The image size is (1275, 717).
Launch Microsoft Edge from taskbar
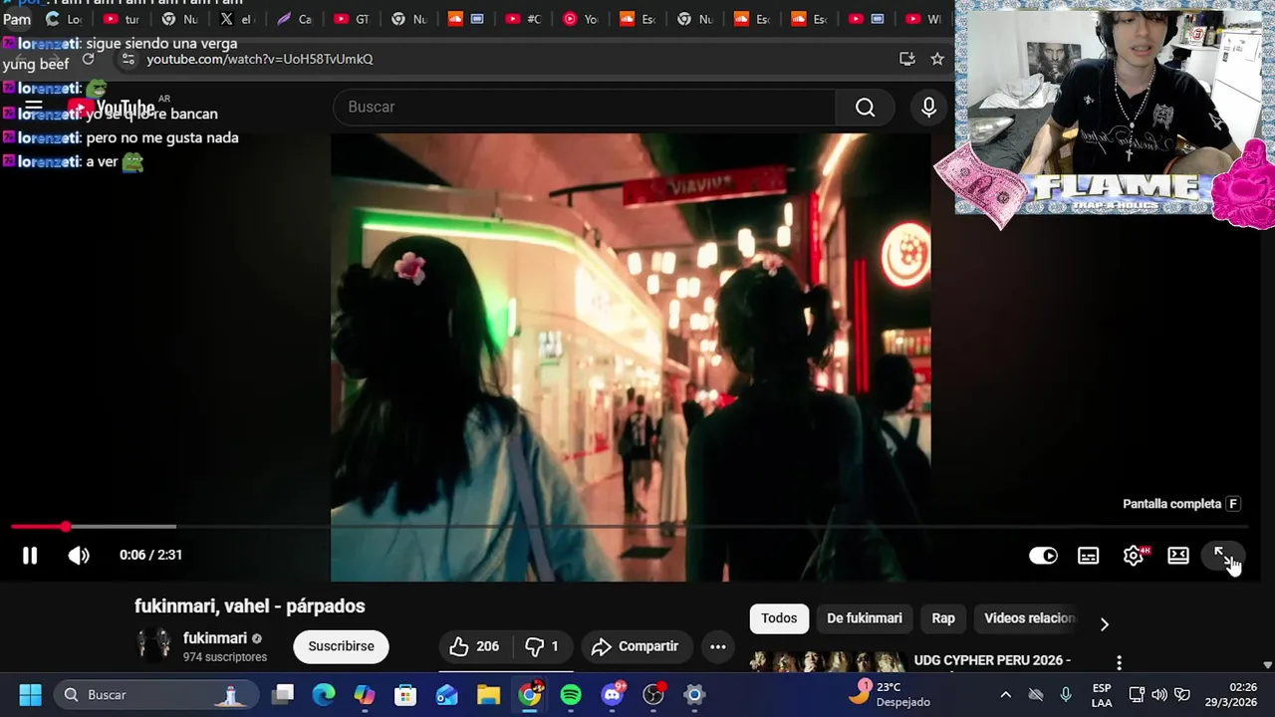324,694
